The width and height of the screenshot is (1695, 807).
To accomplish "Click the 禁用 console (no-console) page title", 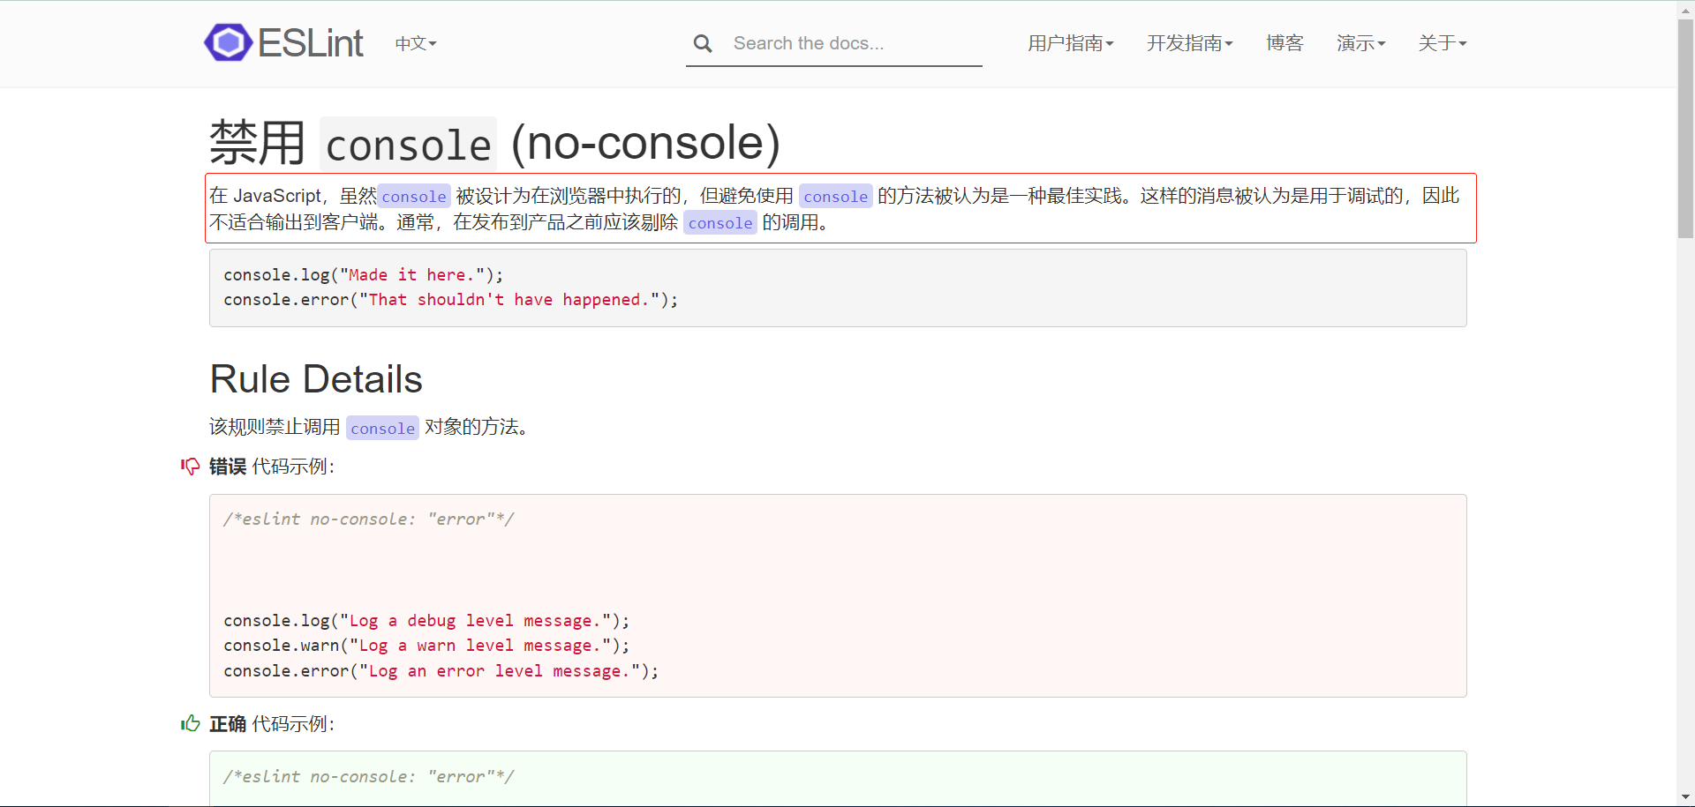I will click(x=494, y=143).
